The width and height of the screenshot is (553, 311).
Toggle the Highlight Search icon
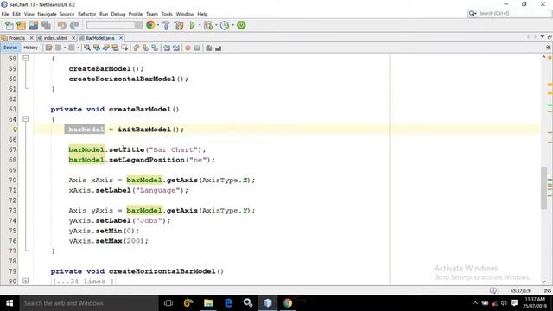pyautogui.click(x=115, y=48)
